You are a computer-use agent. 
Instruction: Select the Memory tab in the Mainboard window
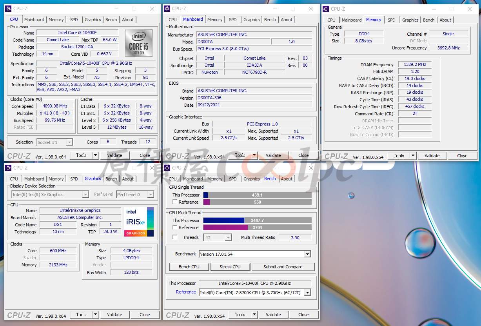(x=215, y=20)
